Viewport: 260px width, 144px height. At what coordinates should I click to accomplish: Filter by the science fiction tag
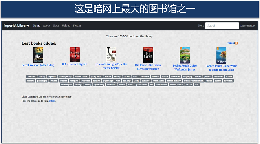point(81,77)
